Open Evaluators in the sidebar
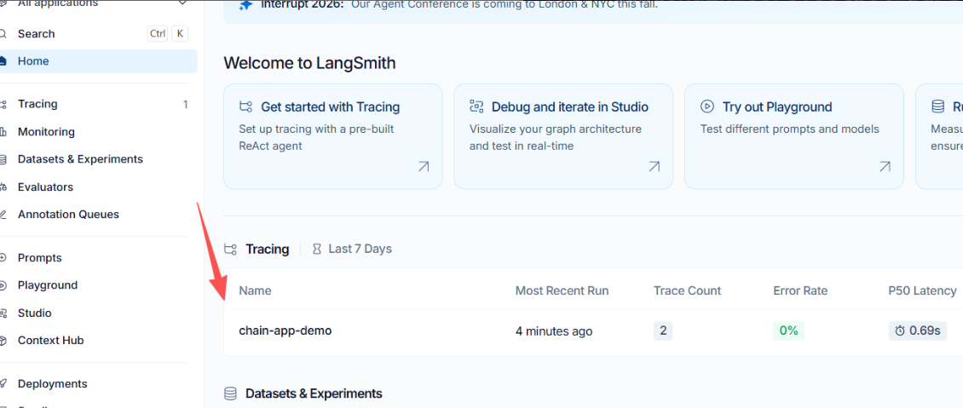Image resolution: width=963 pixels, height=408 pixels. 45,187
